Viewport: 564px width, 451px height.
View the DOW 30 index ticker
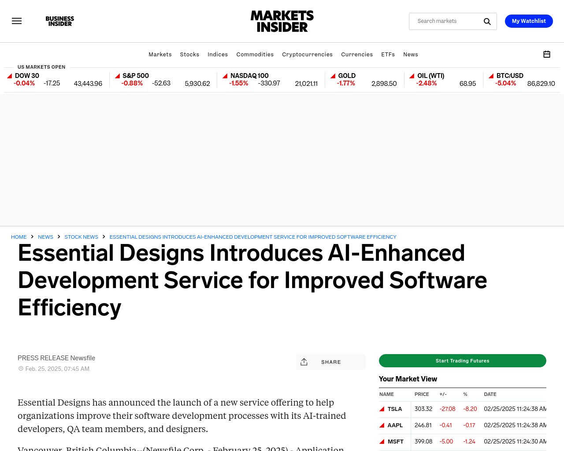coord(27,76)
